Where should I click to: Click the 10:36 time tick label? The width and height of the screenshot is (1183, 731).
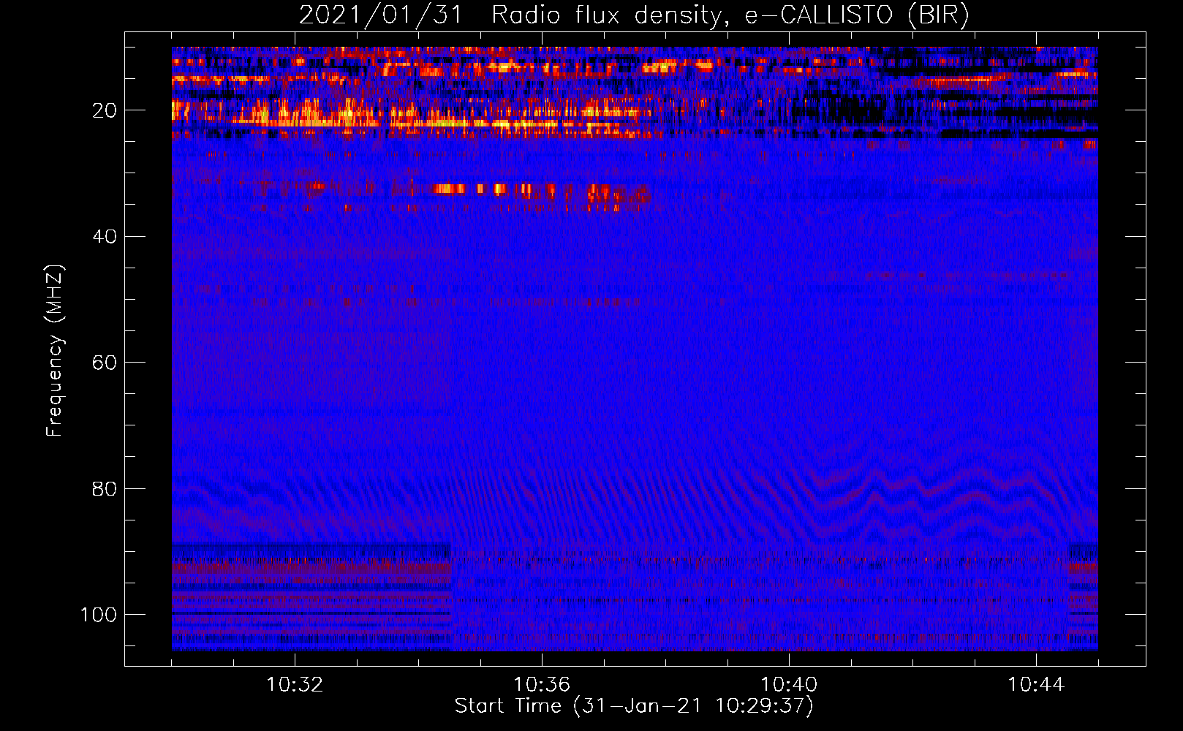[x=542, y=685]
